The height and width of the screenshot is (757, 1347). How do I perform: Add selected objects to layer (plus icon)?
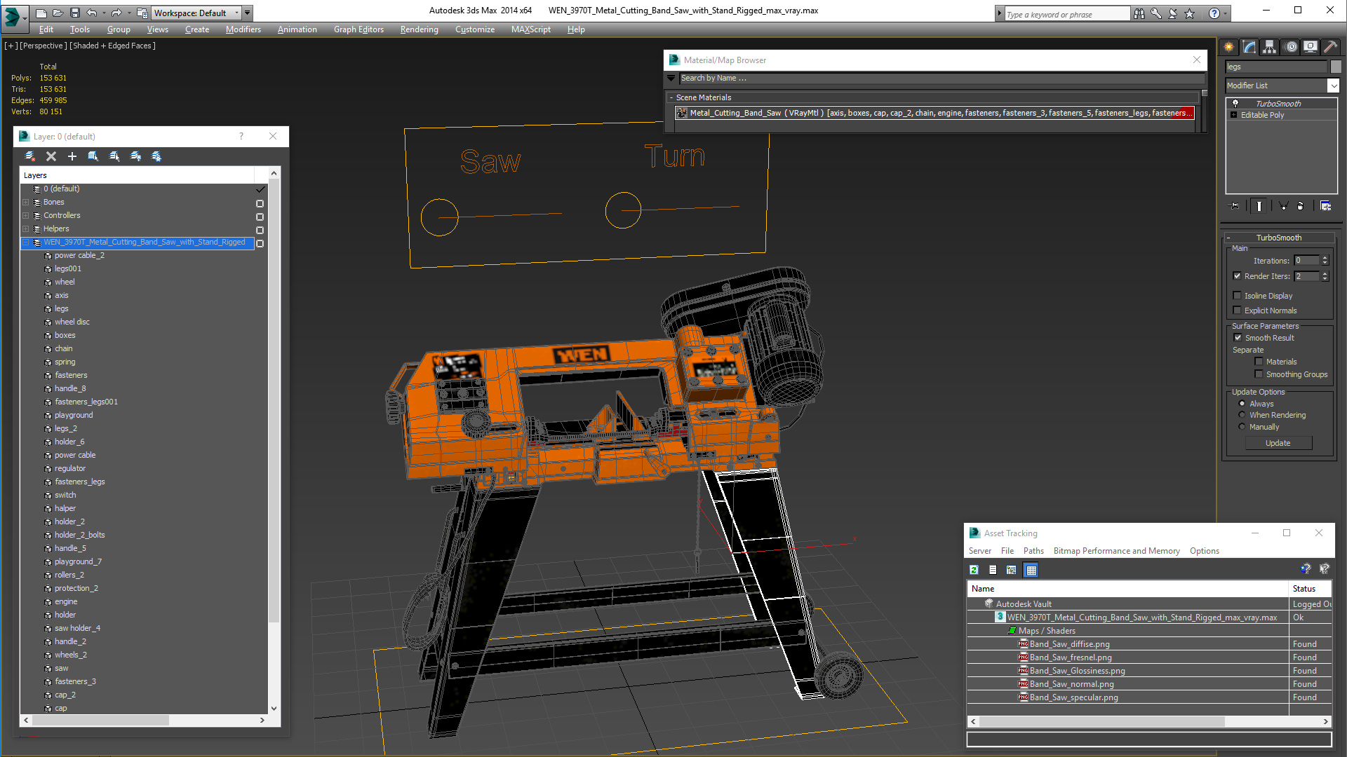click(x=72, y=156)
